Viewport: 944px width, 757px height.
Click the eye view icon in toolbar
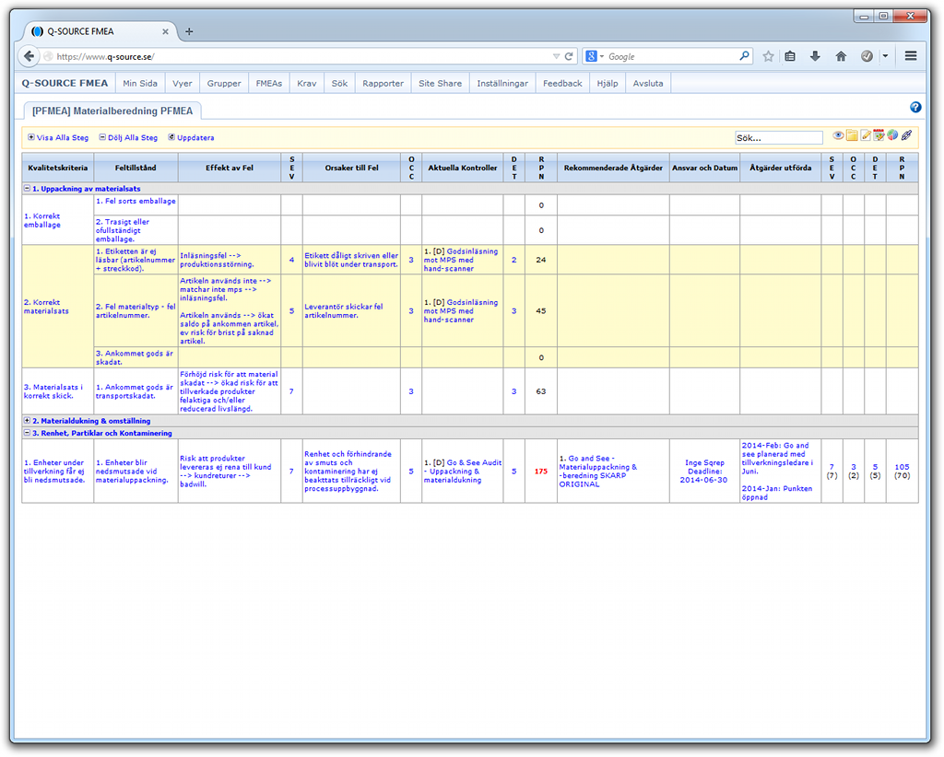point(838,136)
